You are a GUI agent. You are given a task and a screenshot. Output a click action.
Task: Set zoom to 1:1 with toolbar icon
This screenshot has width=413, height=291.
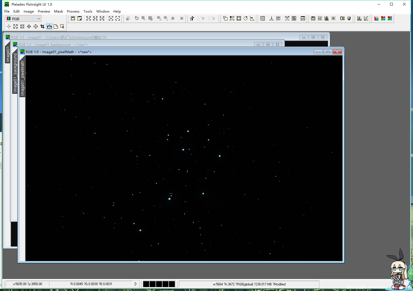tap(89, 18)
